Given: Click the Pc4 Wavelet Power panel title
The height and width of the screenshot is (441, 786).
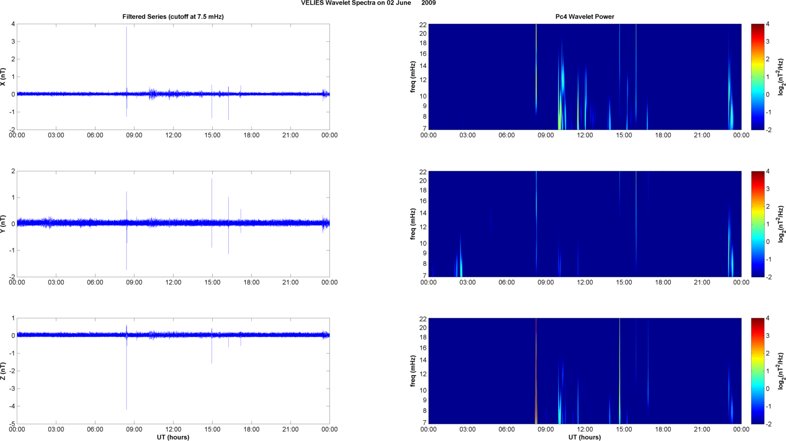Looking at the screenshot, I should (x=585, y=17).
